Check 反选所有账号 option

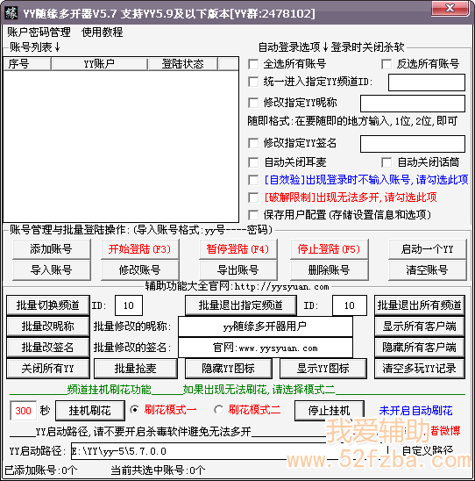[x=386, y=64]
